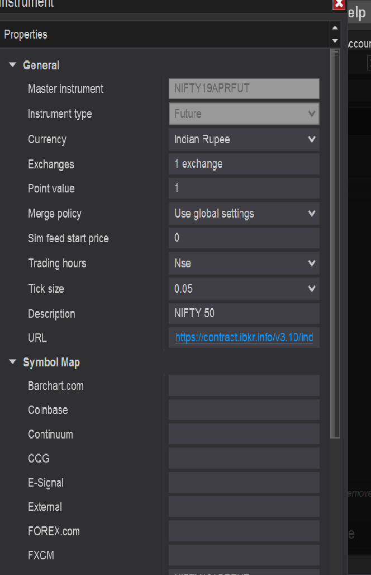Open the Instrument type dropdown
This screenshot has height=575, width=371.
coord(312,114)
